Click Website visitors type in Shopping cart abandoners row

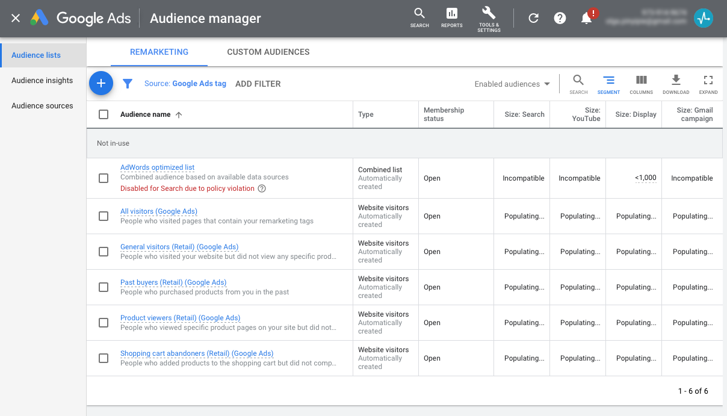click(383, 350)
